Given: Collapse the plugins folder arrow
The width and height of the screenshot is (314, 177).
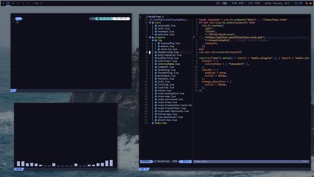Looking at the screenshot, I should tap(150, 37).
